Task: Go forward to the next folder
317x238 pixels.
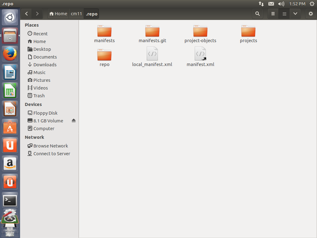Action: (x=37, y=14)
